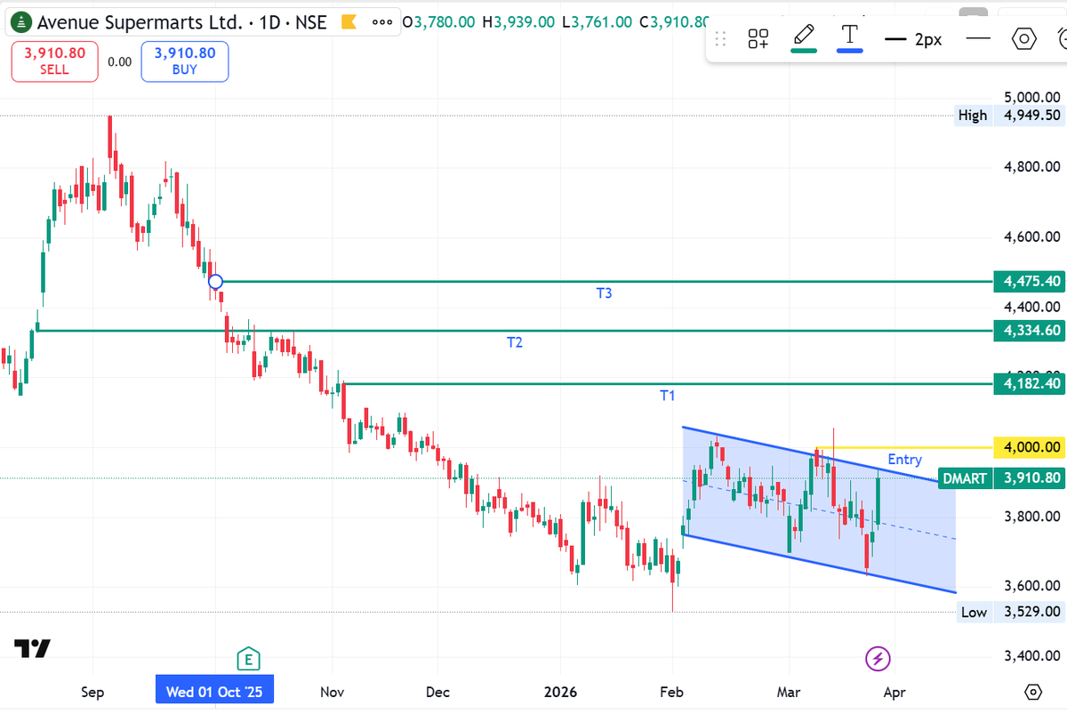Click the yellow 4,000.00 price label
Screen dimensions: 1067x714
pyautogui.click(x=1031, y=447)
